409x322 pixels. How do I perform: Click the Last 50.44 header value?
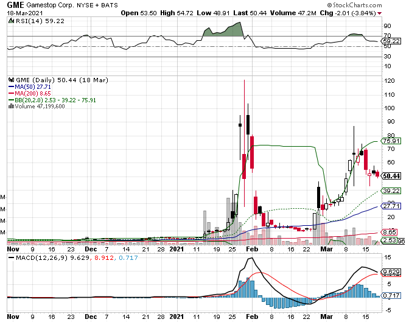click(x=250, y=13)
